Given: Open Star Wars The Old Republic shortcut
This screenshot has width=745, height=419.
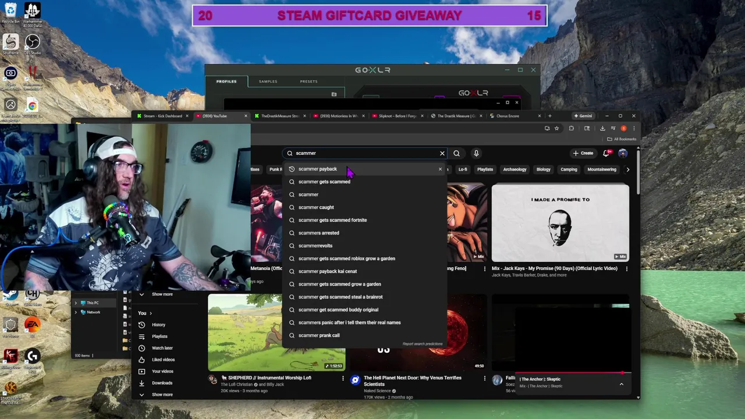Looking at the screenshot, I should pos(10,392).
